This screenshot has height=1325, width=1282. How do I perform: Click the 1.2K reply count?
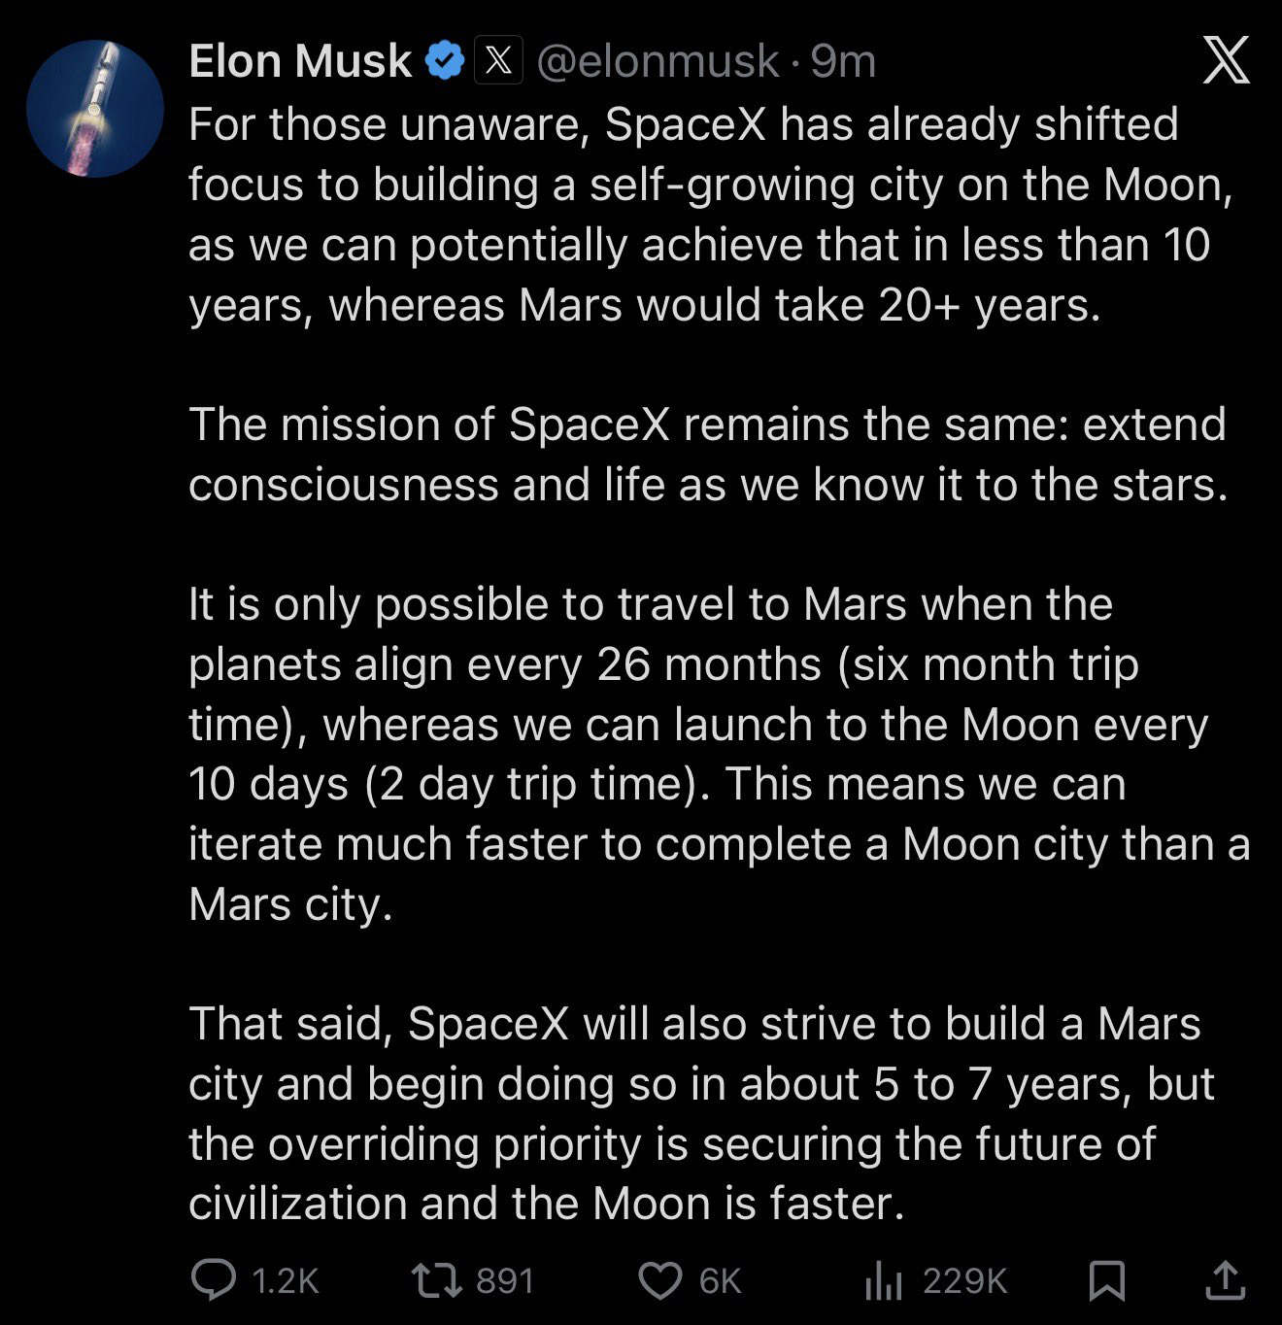pos(285,1281)
